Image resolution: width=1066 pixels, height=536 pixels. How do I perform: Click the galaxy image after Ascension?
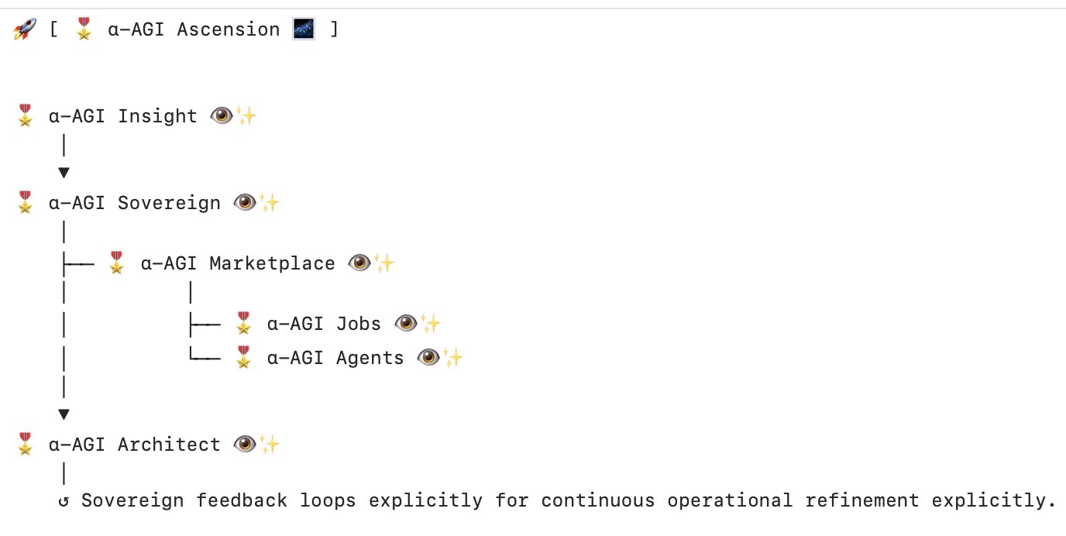pyautogui.click(x=302, y=30)
